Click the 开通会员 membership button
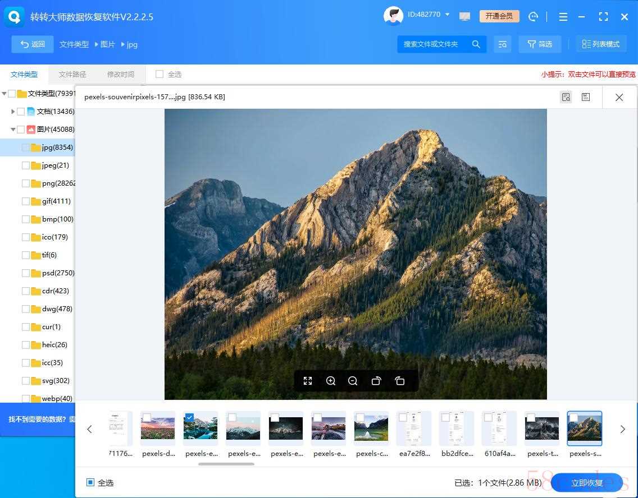Screen dimensions: 638x498 click(x=499, y=16)
